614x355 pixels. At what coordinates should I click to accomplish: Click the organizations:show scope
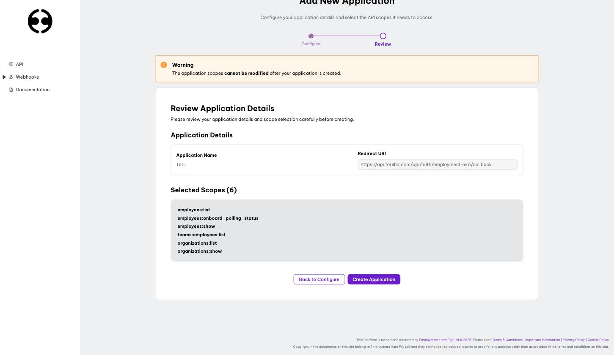click(200, 251)
